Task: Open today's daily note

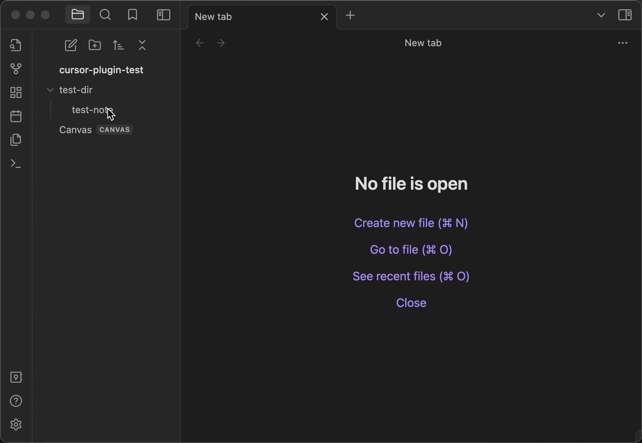Action: coord(16,116)
